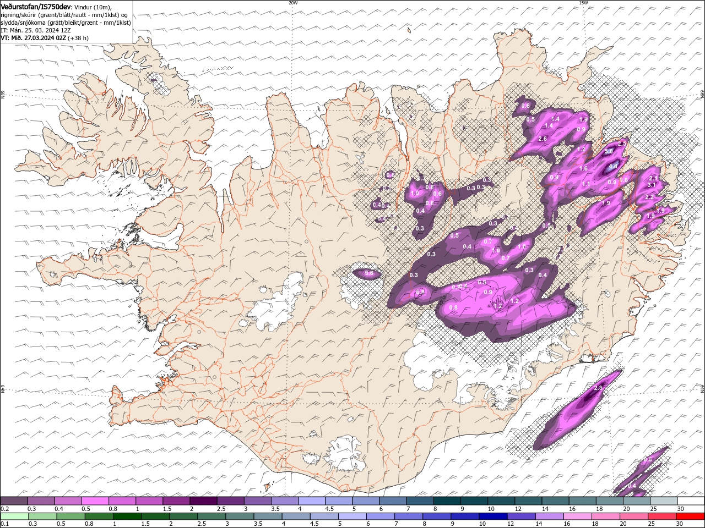
Task: Click the 'VT: Mið. 27.03.2024 02Z' valid time
Action: point(34,38)
